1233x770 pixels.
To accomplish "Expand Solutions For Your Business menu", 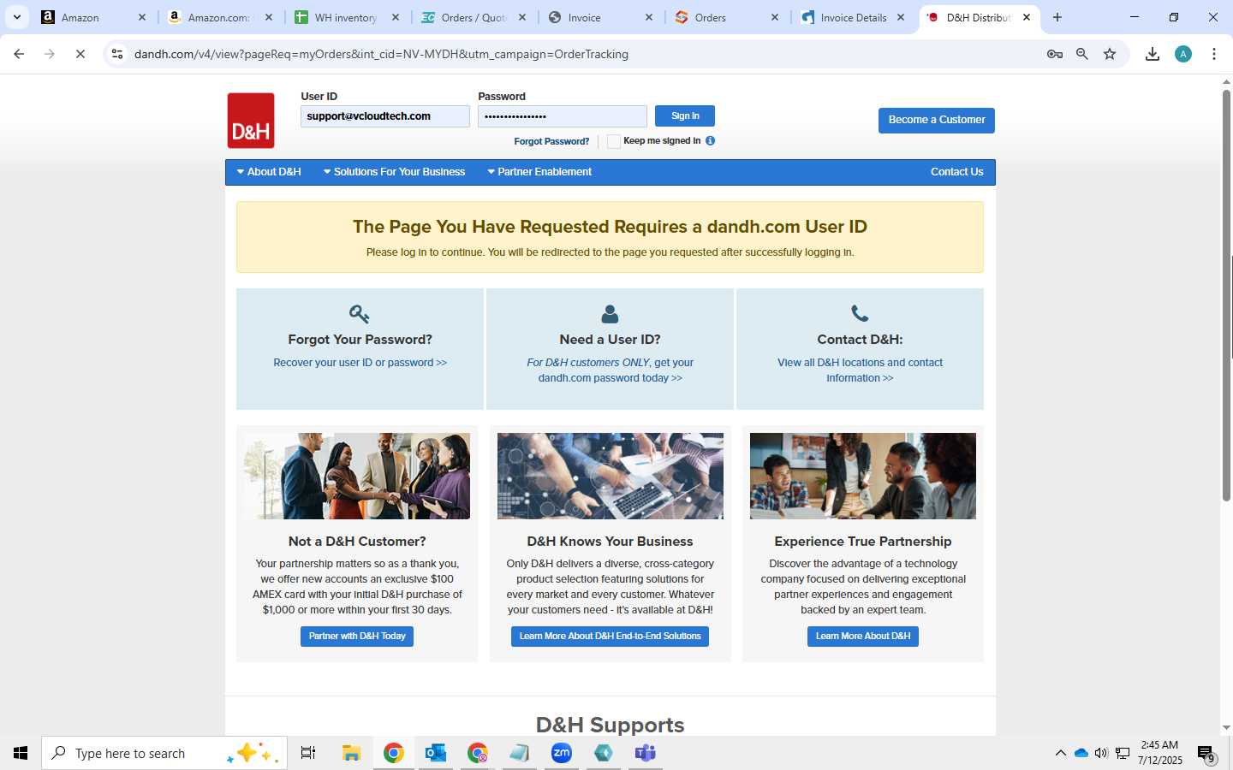I will [394, 172].
